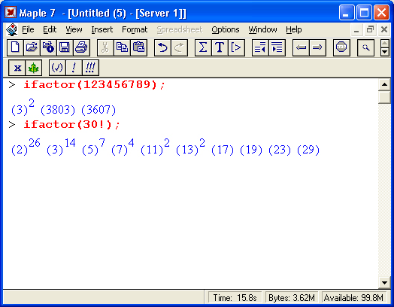Open the zoom magnifier tool
This screenshot has height=307, width=394.
[x=365, y=47]
